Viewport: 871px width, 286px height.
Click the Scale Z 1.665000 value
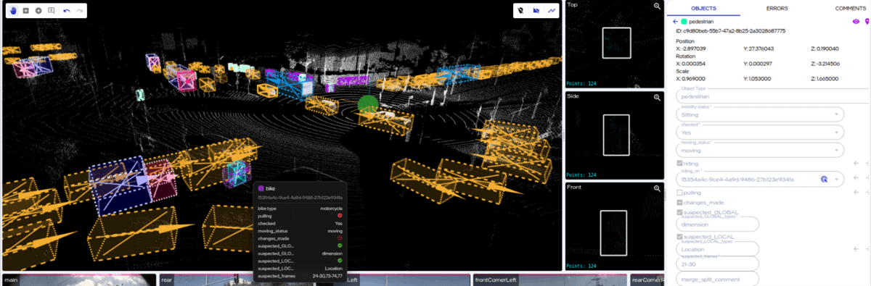tap(825, 79)
